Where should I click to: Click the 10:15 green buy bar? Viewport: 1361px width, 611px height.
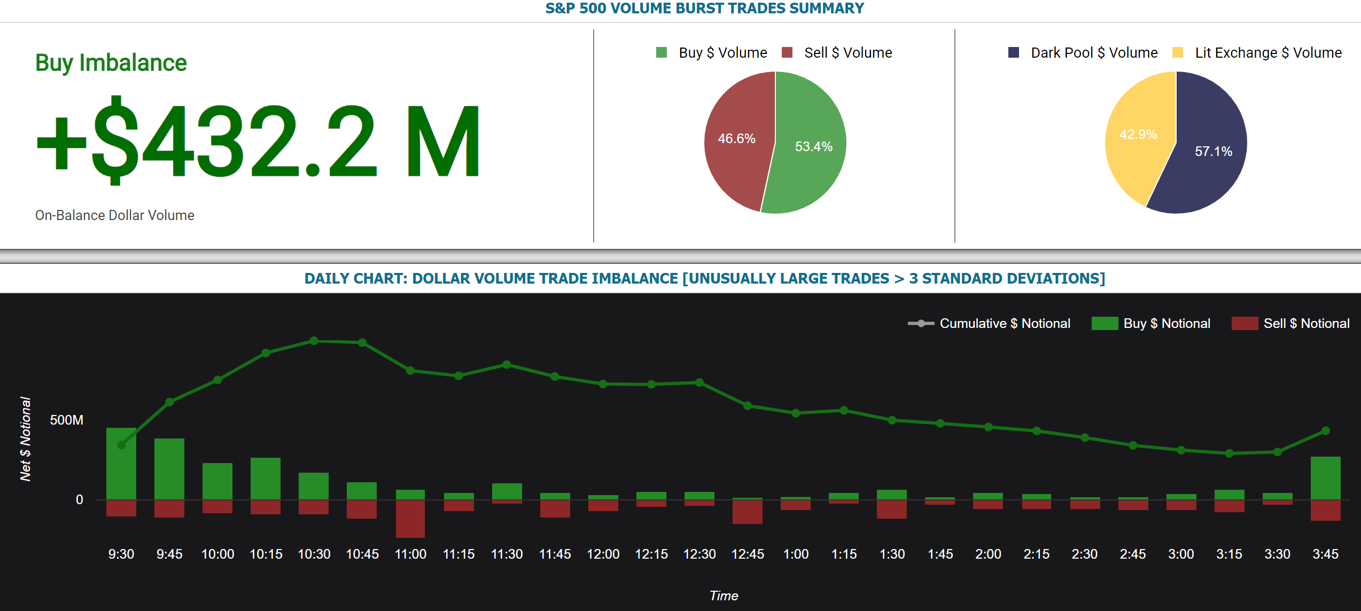[x=266, y=479]
